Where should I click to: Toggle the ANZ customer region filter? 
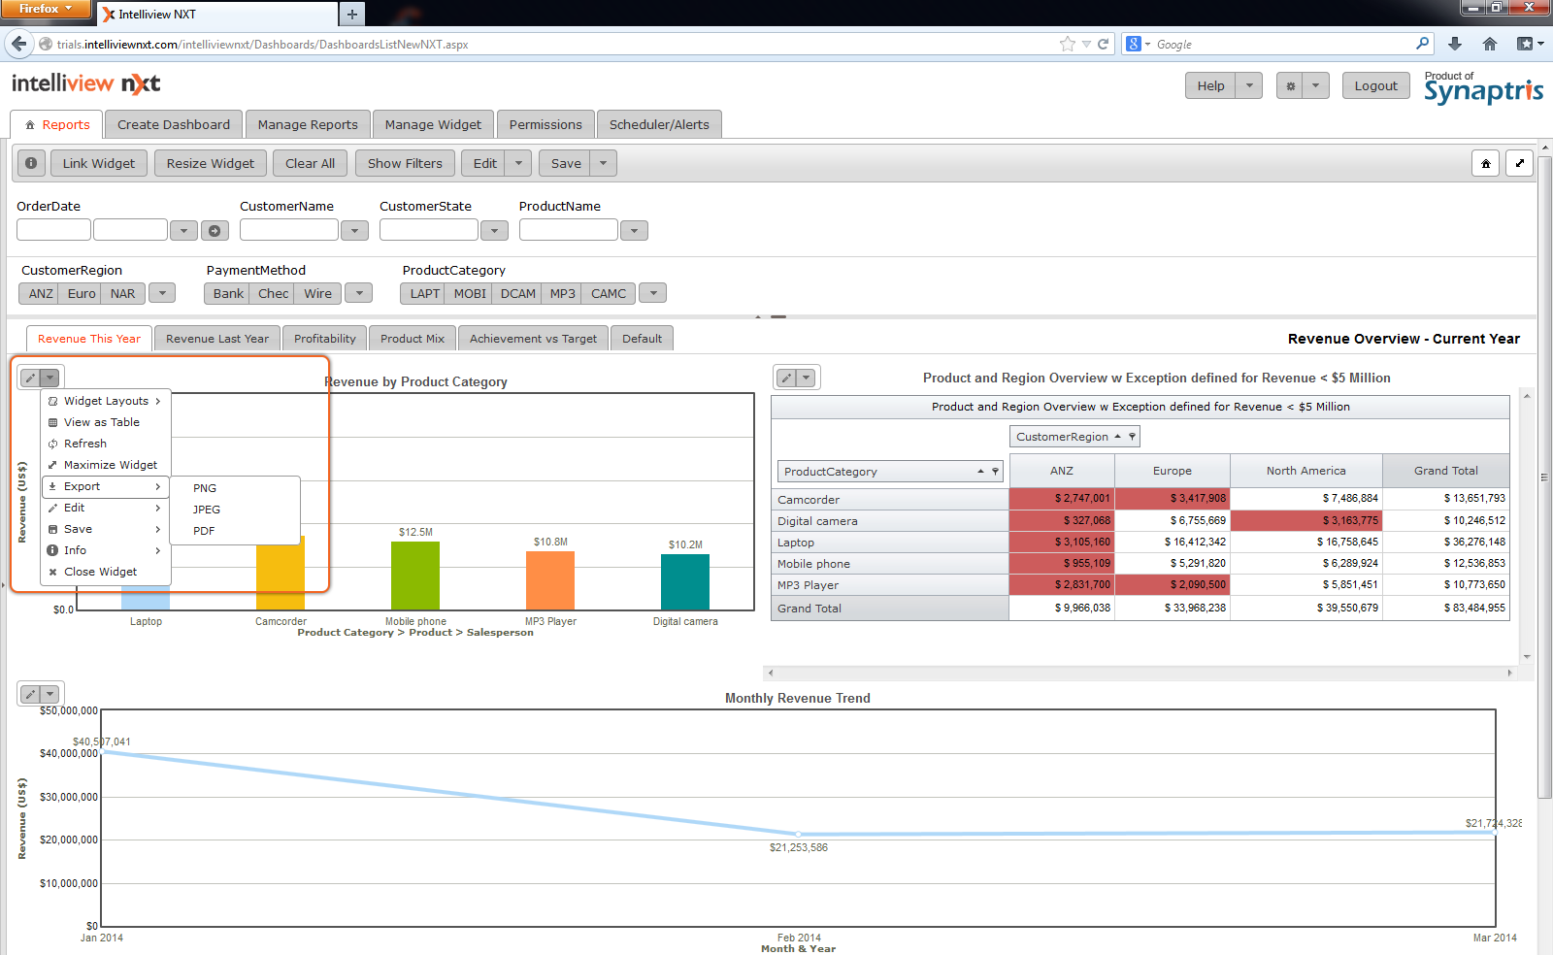click(x=41, y=294)
